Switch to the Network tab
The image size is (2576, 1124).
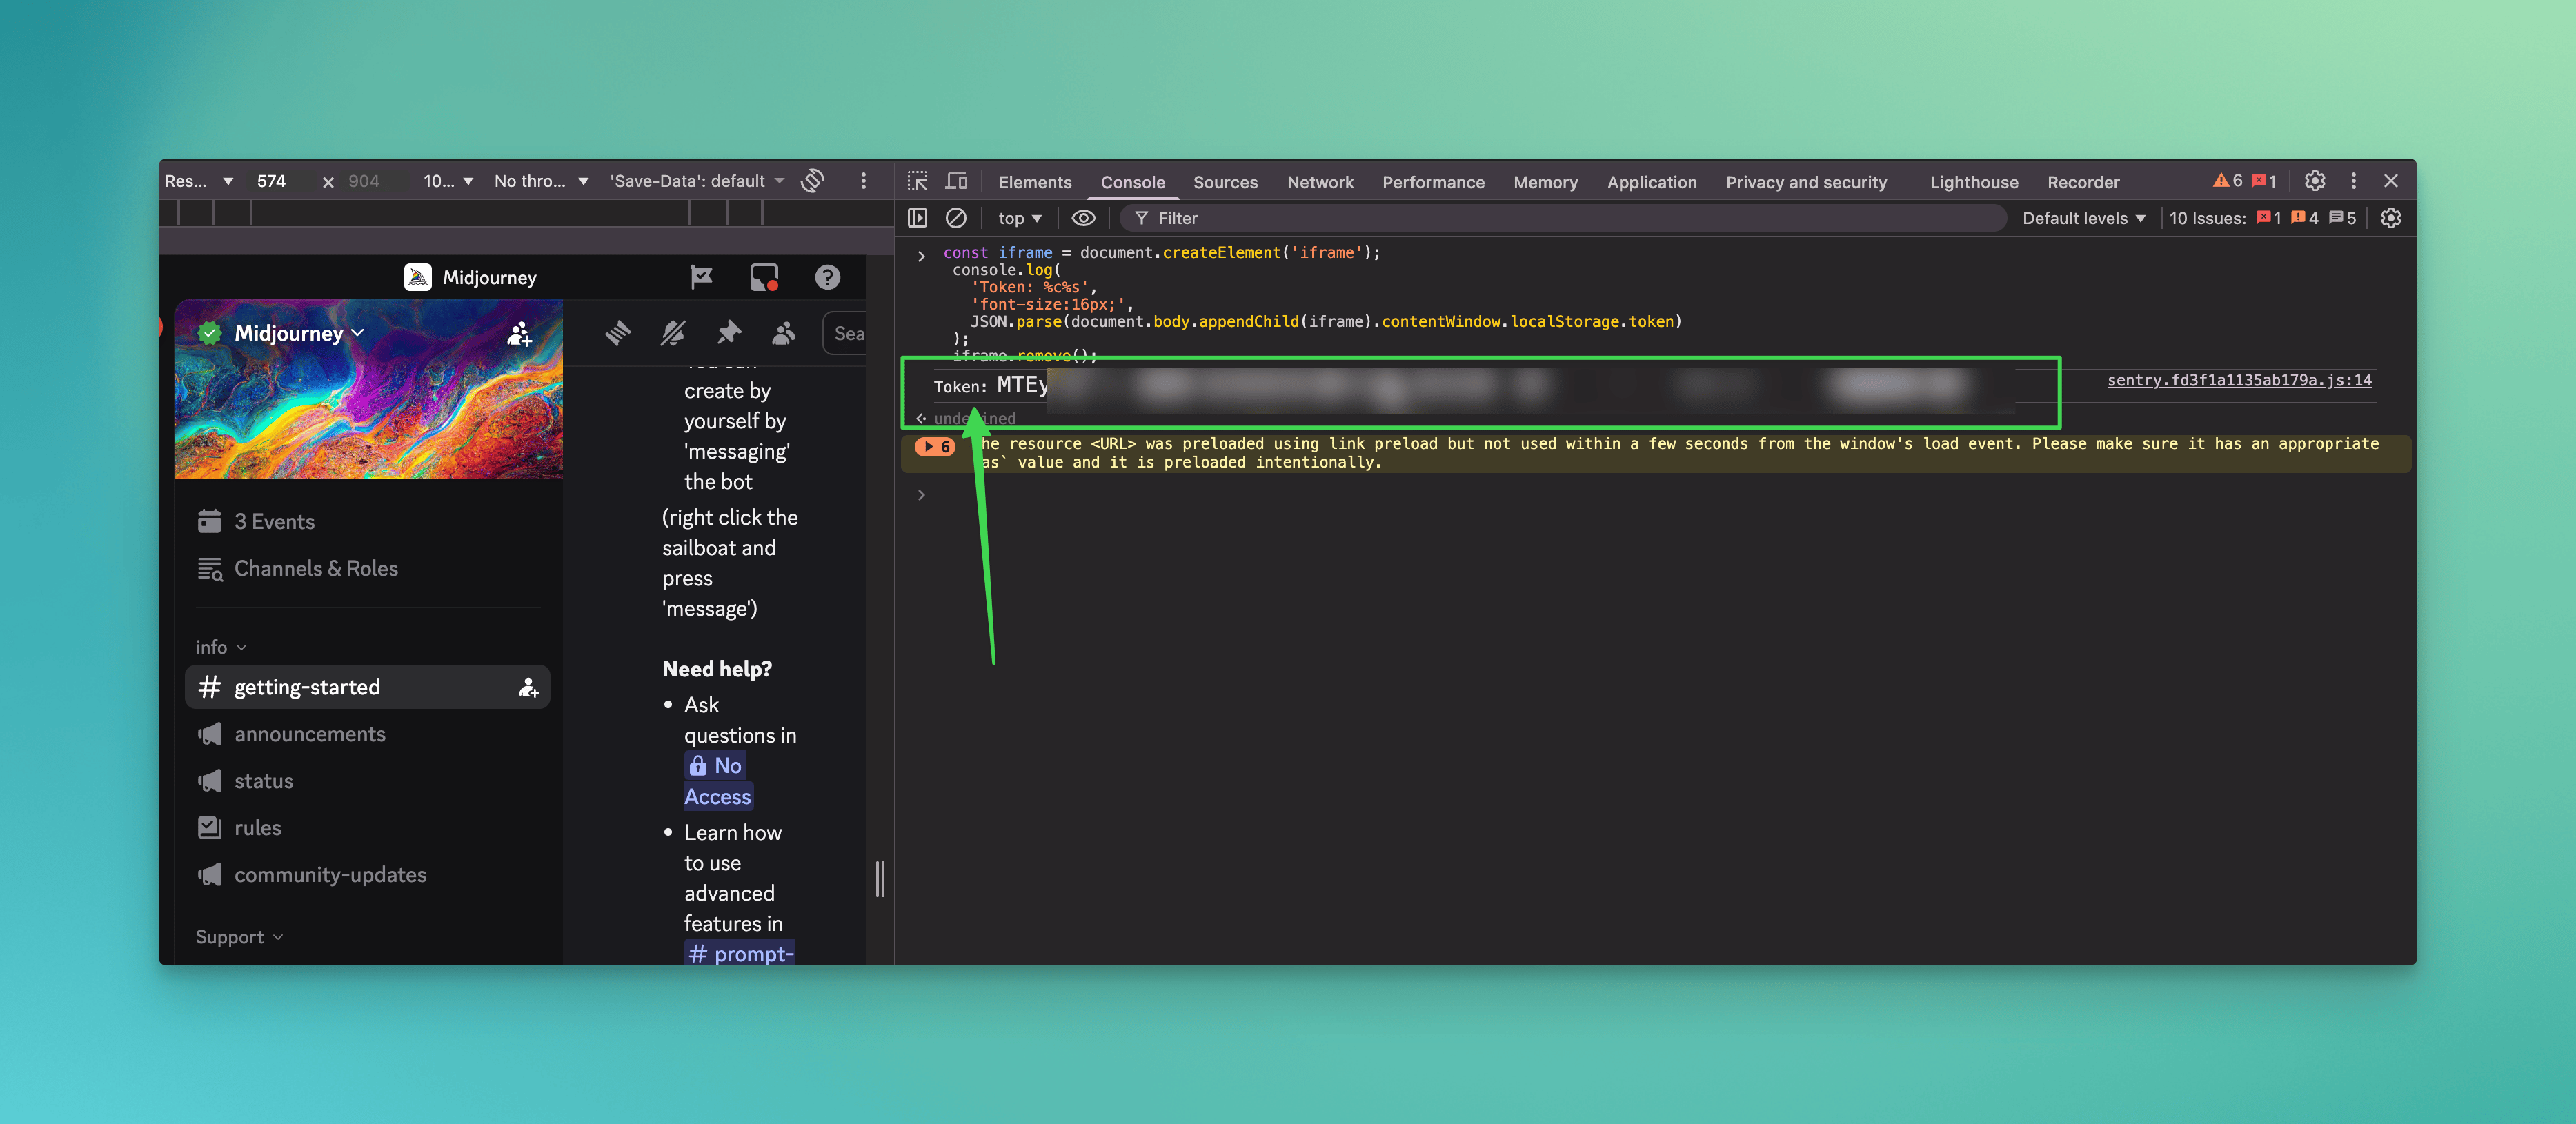1320,182
